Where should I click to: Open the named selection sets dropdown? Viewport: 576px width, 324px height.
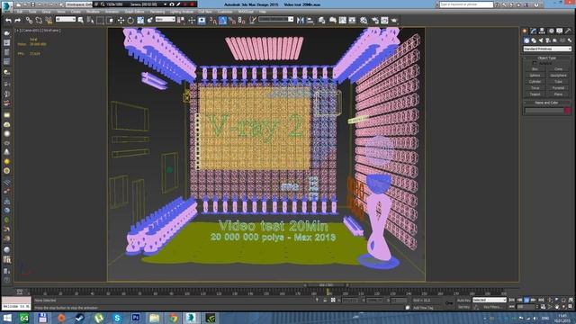pyautogui.click(x=276, y=19)
